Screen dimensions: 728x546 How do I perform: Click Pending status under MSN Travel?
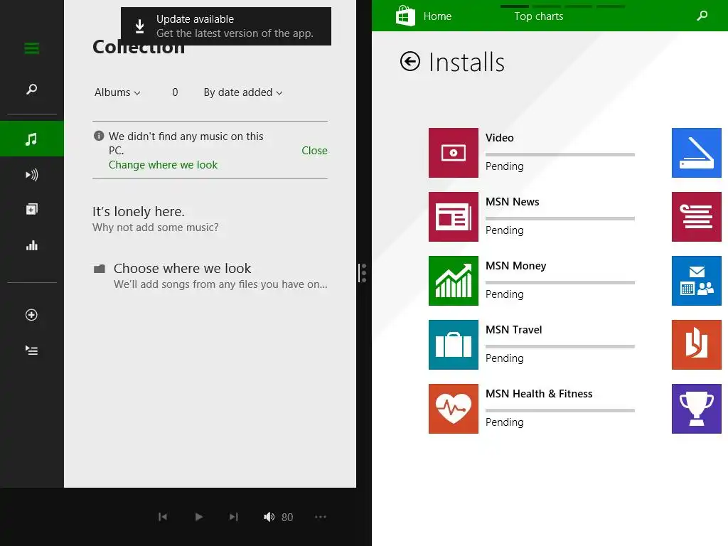(x=504, y=358)
